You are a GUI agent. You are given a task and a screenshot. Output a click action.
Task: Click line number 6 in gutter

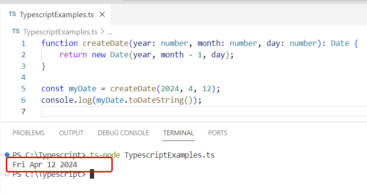coord(23,100)
